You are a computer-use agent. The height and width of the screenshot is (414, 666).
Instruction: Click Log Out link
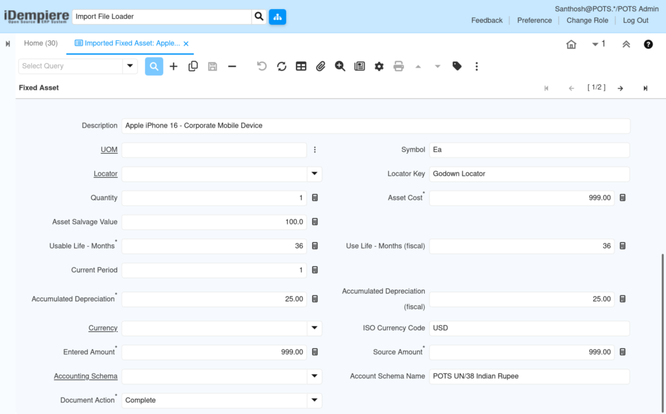click(x=635, y=20)
